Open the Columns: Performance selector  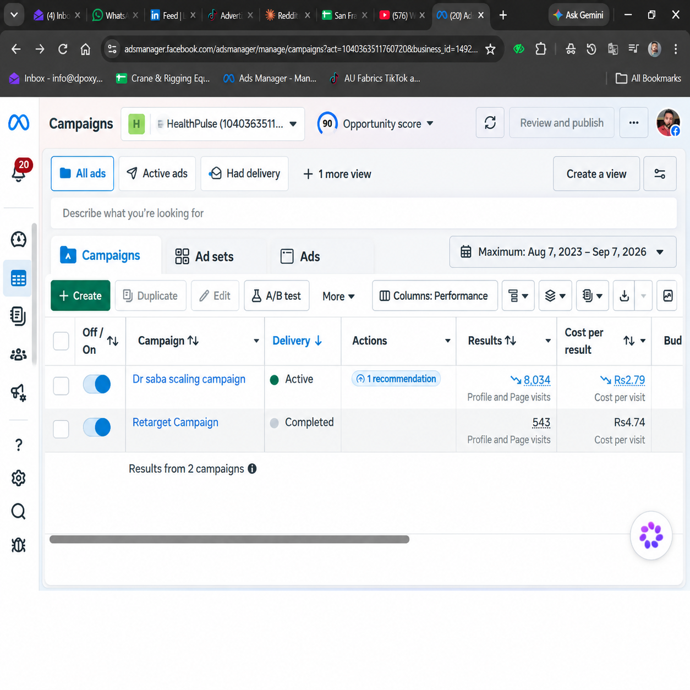(x=435, y=296)
